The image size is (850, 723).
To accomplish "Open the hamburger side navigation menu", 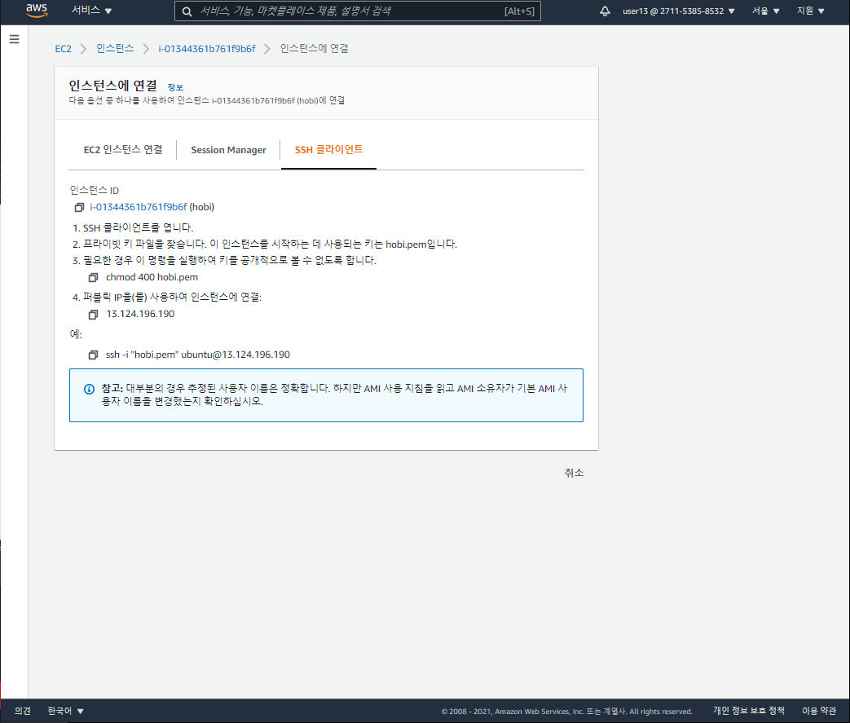I will [14, 39].
